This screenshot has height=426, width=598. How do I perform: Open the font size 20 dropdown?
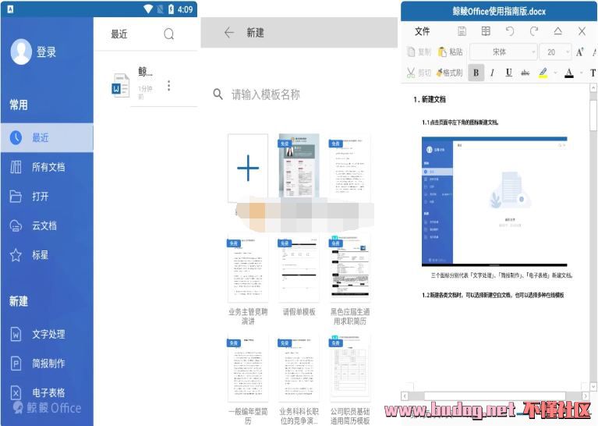[x=555, y=52]
